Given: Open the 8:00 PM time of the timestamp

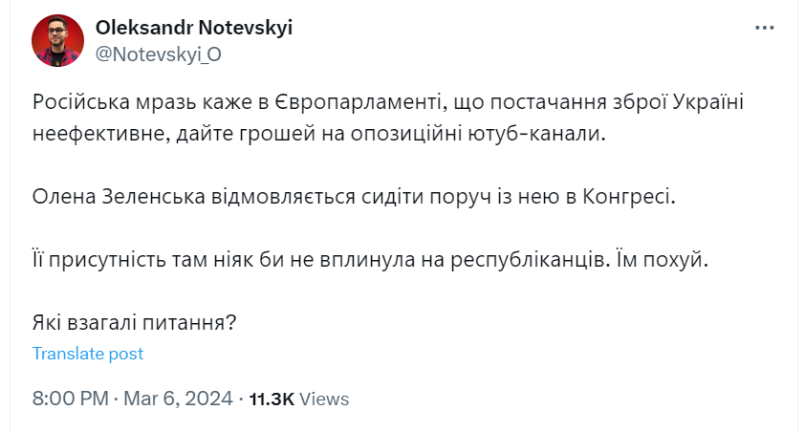Looking at the screenshot, I should 71,399.
